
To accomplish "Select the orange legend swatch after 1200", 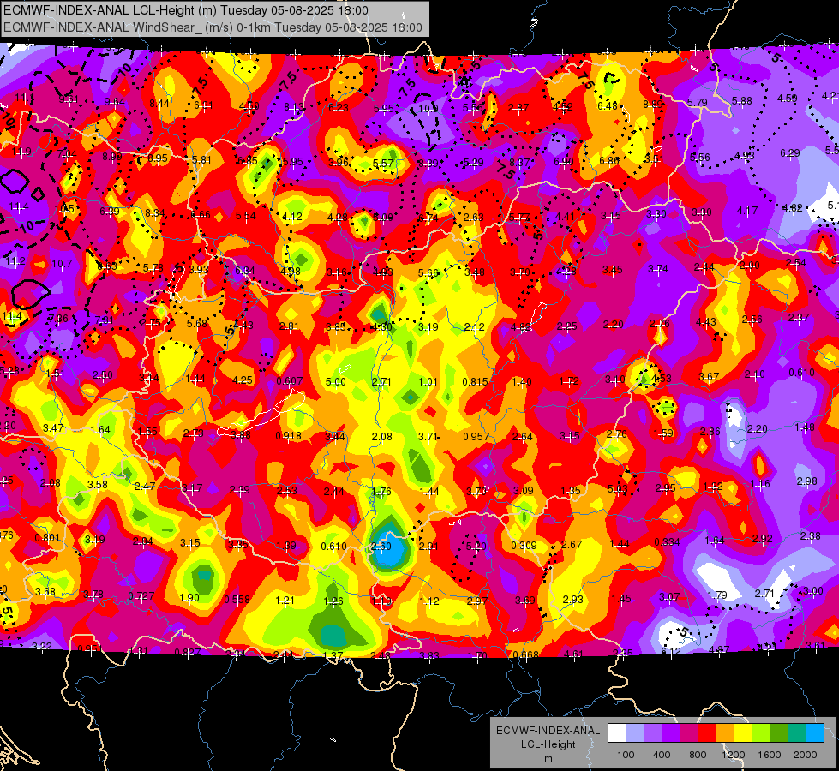I will pos(725,733).
